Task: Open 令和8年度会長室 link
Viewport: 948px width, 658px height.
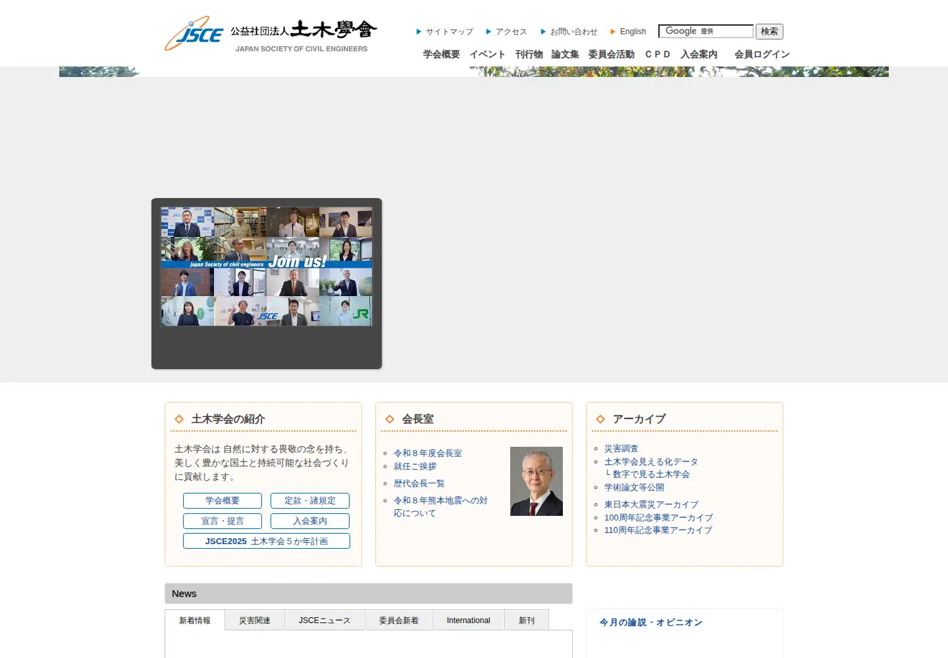Action: click(428, 453)
